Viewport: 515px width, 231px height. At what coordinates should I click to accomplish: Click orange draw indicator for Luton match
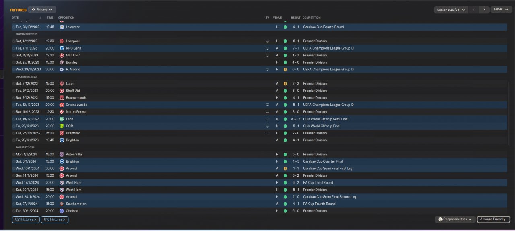[x=285, y=84]
